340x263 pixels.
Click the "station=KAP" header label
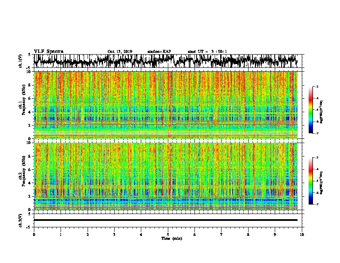tap(159, 52)
